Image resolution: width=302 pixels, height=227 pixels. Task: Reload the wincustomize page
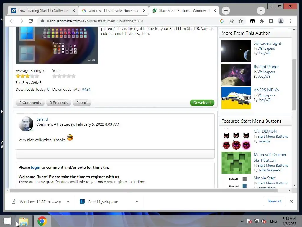[x=31, y=21]
